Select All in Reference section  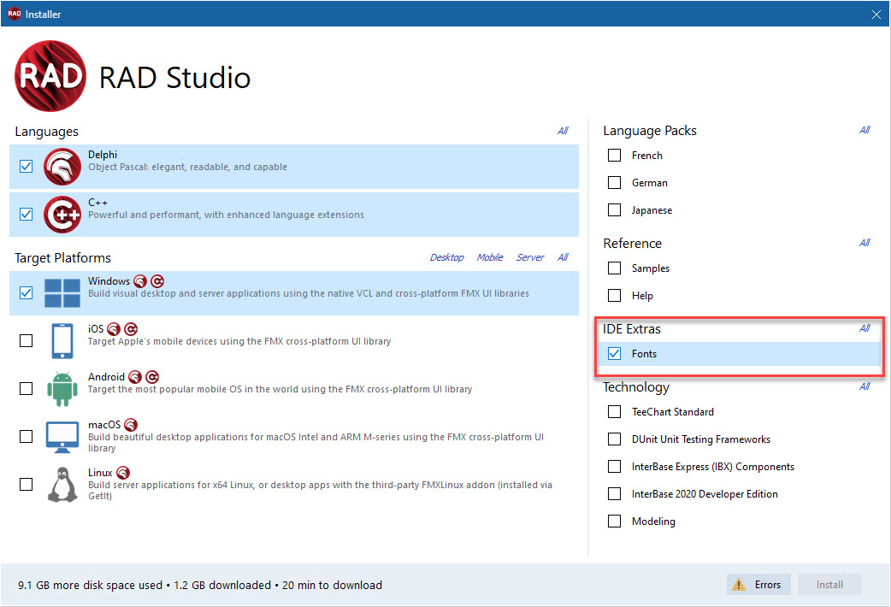(x=864, y=243)
